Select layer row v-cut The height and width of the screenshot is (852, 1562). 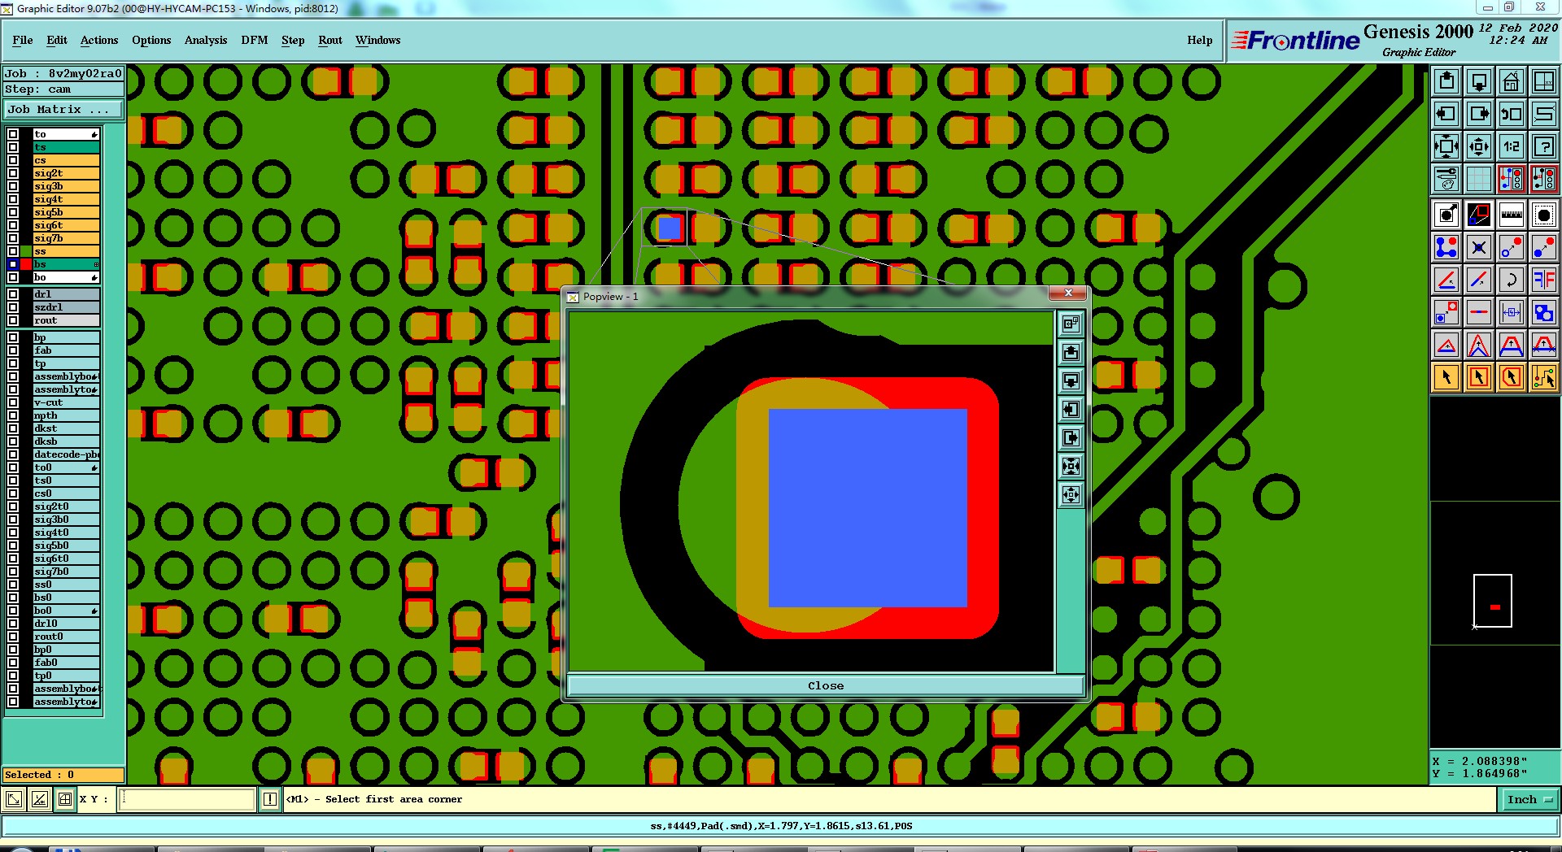coord(66,402)
